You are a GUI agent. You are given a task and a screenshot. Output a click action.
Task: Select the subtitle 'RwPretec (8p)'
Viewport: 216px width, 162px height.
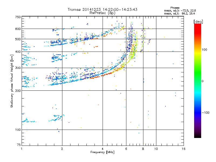(x=102, y=13)
